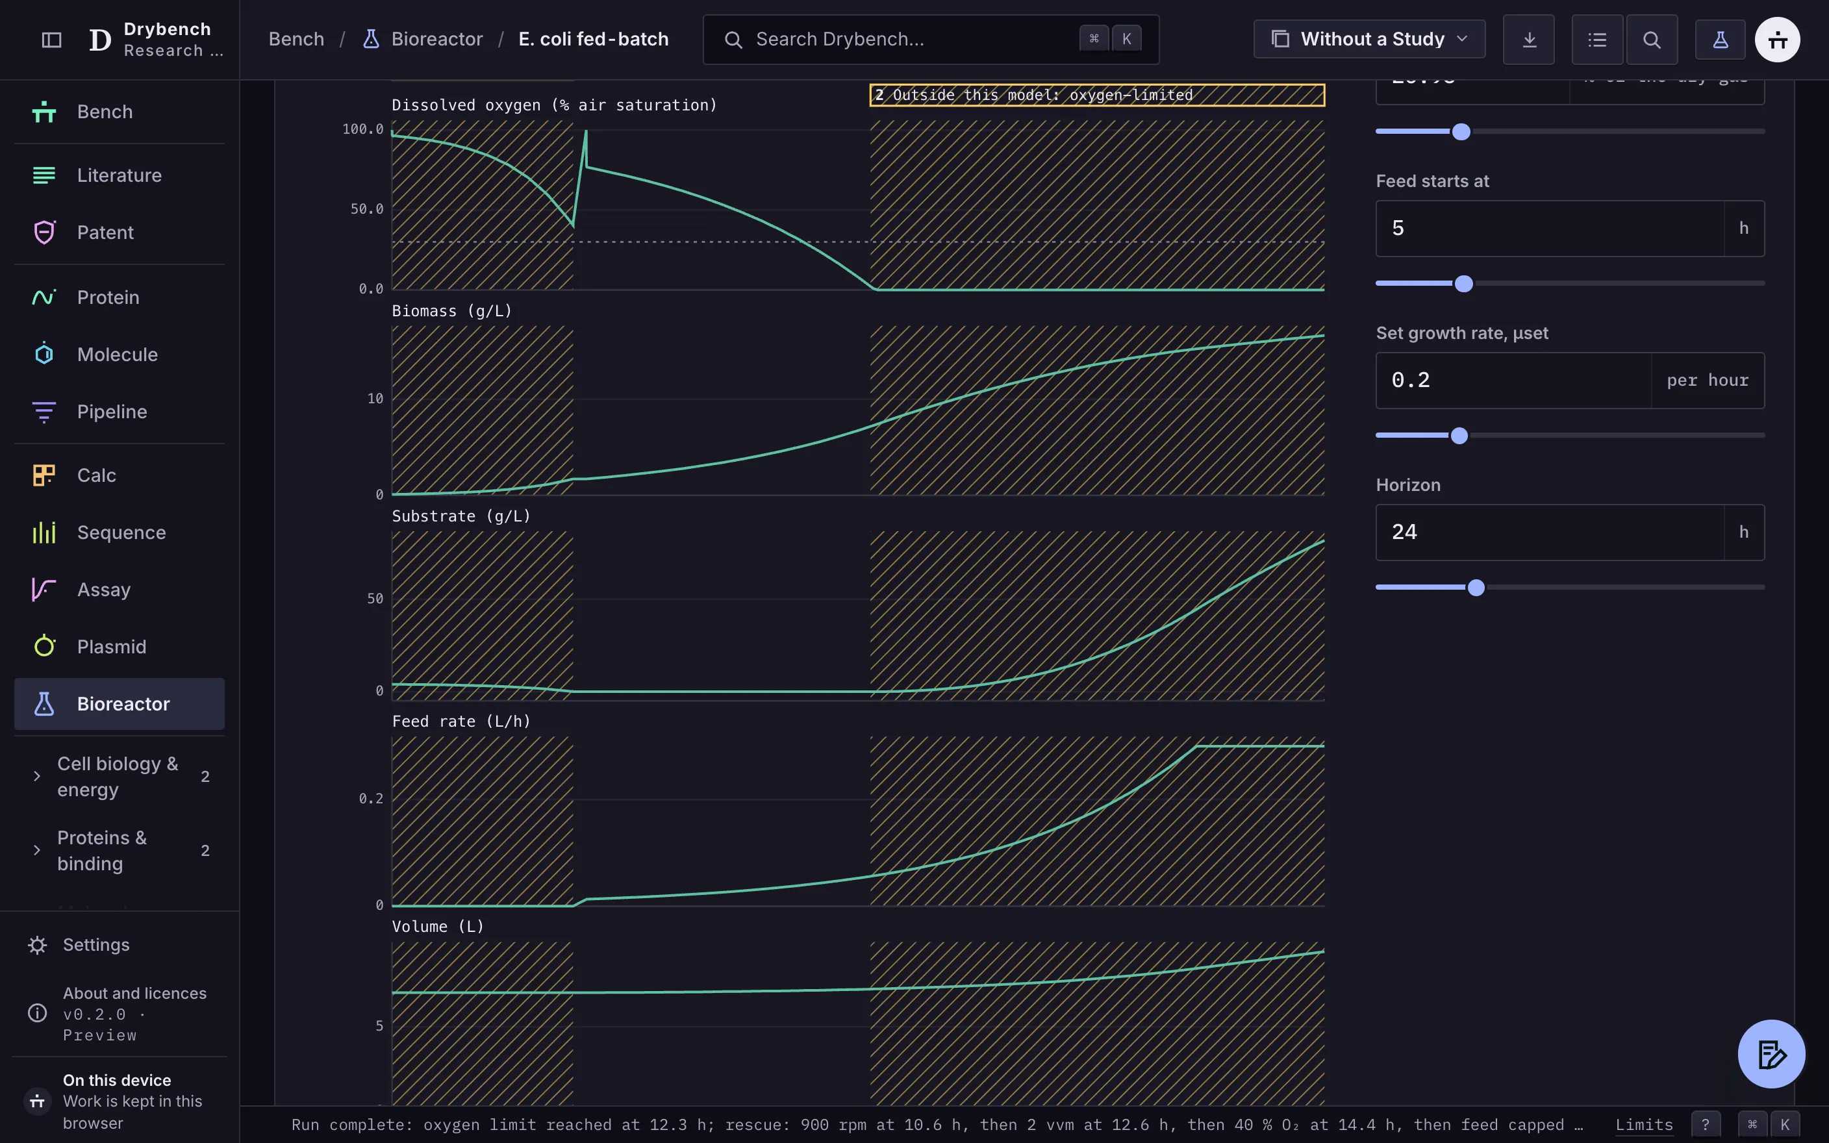Focus the Search Drybench field

pos(931,40)
